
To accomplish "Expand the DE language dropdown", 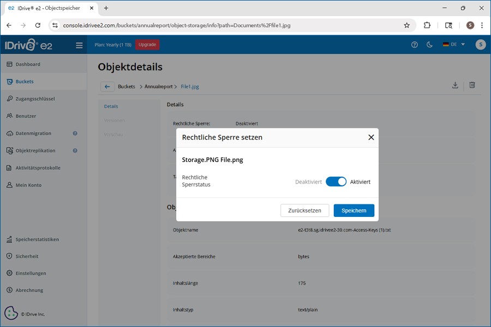I will 454,45.
